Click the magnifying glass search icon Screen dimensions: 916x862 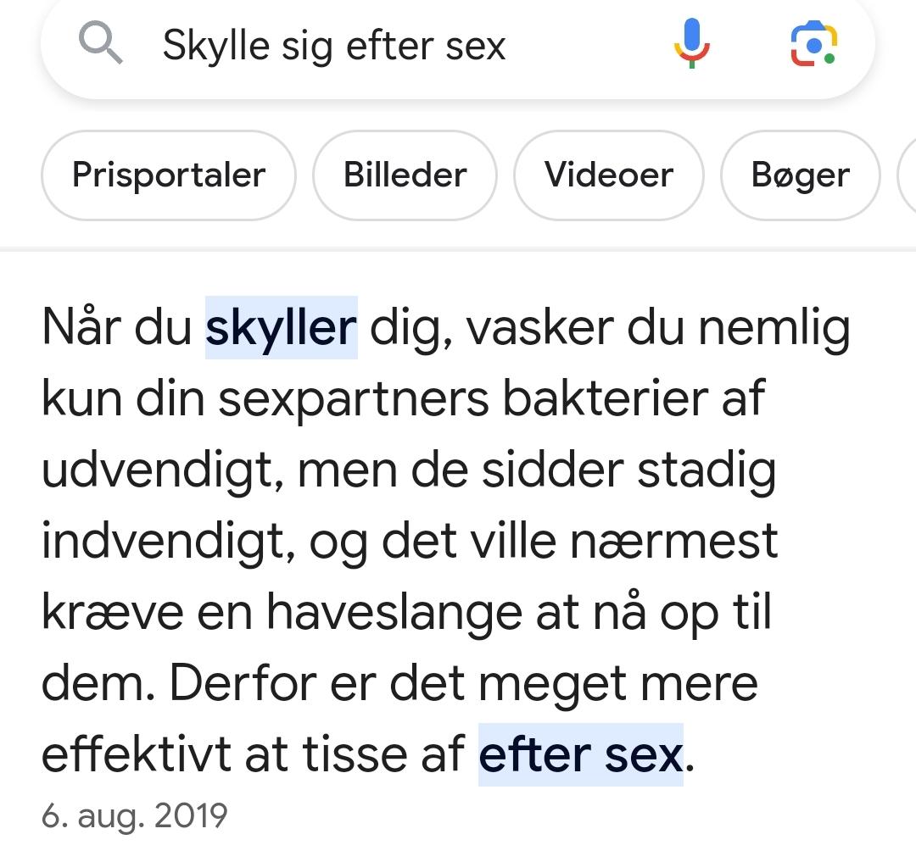click(x=100, y=42)
